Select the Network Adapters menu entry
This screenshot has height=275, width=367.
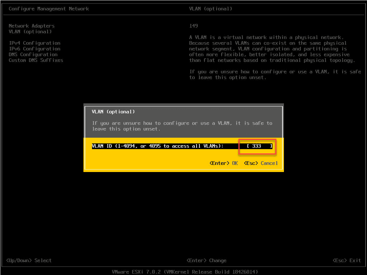coord(31,26)
